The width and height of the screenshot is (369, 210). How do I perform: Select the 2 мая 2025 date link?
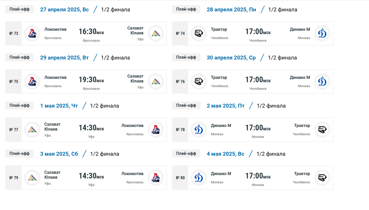pos(225,106)
